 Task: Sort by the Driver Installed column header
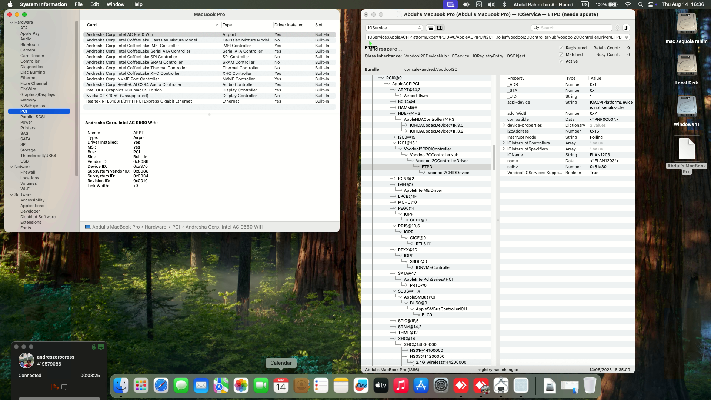point(293,25)
